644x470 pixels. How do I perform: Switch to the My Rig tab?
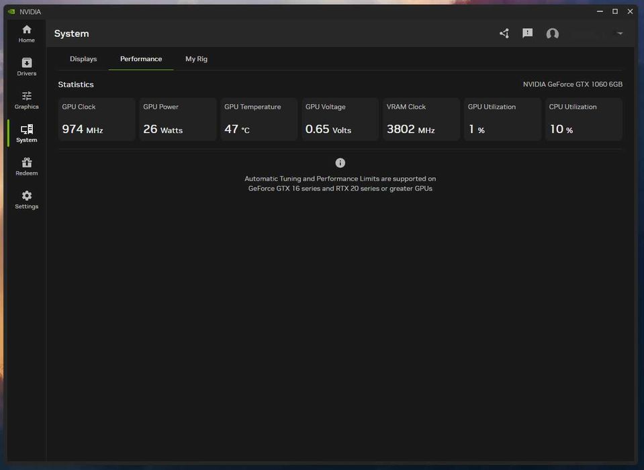tap(196, 58)
